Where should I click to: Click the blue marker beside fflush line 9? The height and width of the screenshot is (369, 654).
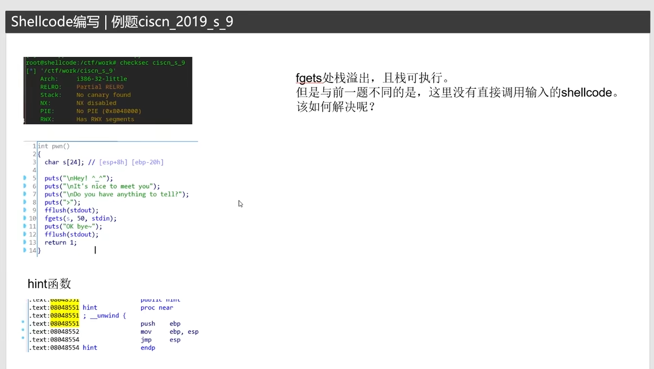click(25, 210)
